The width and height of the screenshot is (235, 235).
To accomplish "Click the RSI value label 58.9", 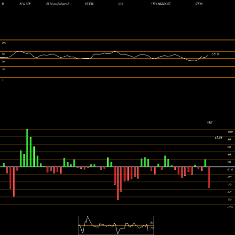I will point(215,54).
